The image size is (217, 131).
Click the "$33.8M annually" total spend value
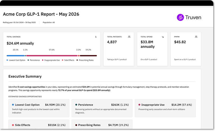[148, 44]
